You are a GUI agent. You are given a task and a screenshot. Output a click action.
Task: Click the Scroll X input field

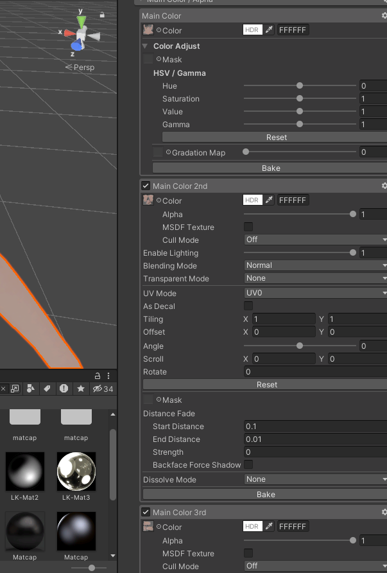284,359
